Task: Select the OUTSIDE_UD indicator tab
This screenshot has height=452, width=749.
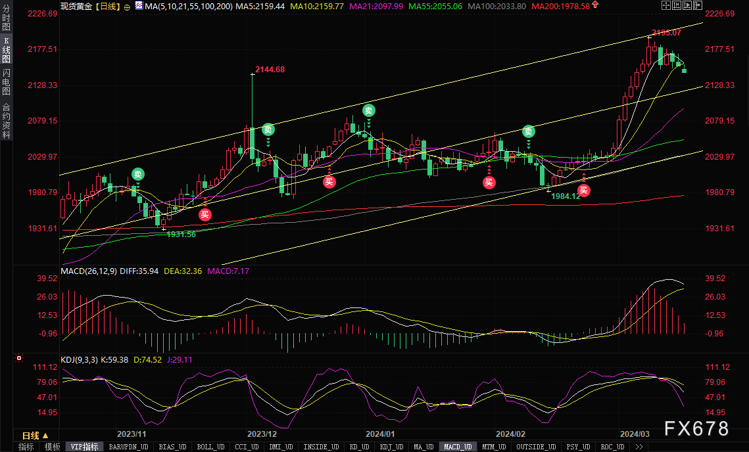Action: (x=536, y=447)
